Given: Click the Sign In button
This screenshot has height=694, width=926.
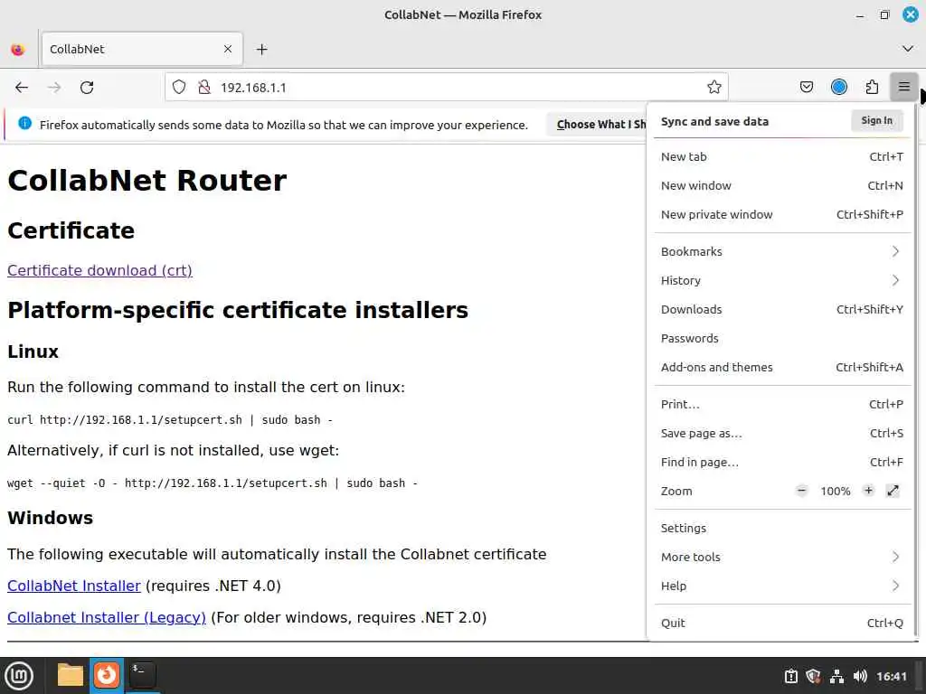Looking at the screenshot, I should tap(877, 120).
